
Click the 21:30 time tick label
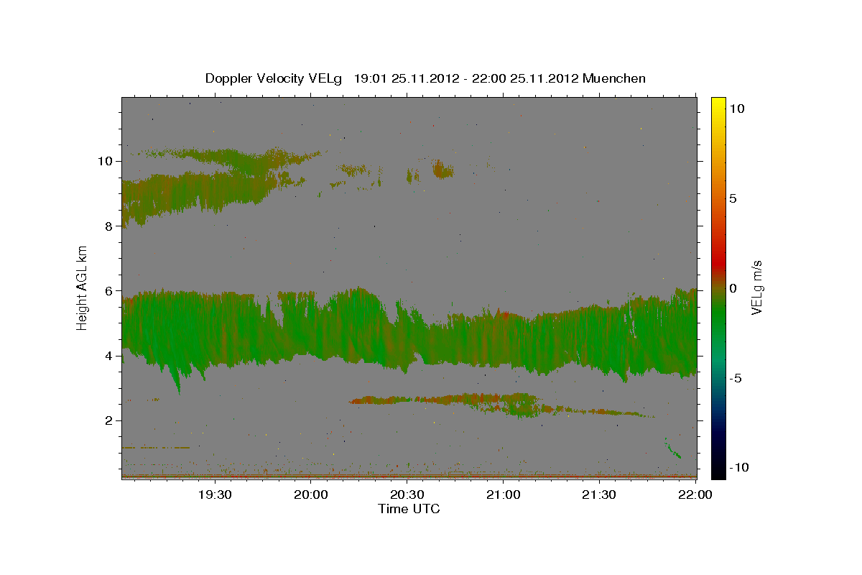(x=598, y=494)
